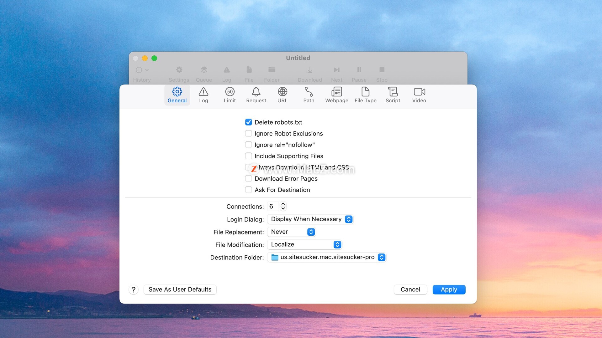Select the Webpage settings icon
602x338 pixels.
(x=337, y=95)
